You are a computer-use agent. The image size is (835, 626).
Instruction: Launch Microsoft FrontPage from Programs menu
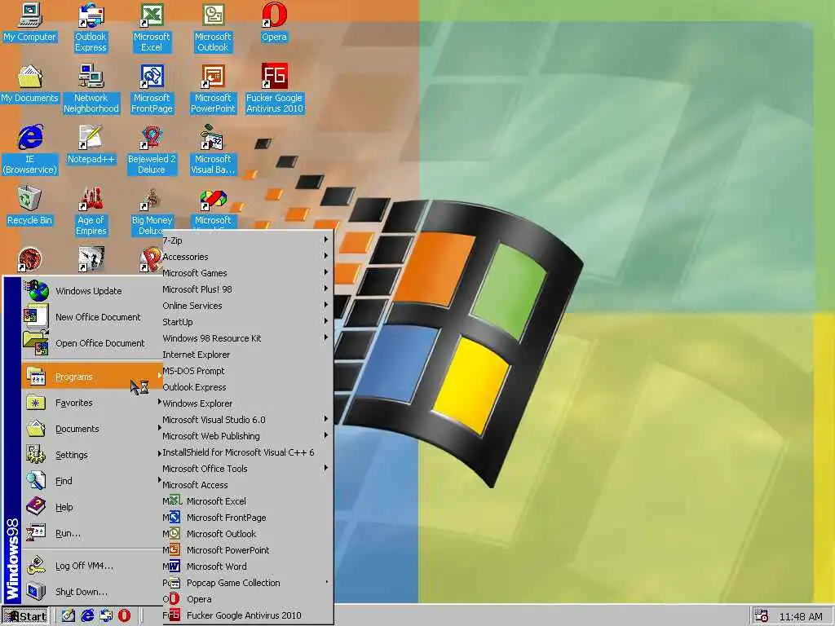[x=247, y=518]
